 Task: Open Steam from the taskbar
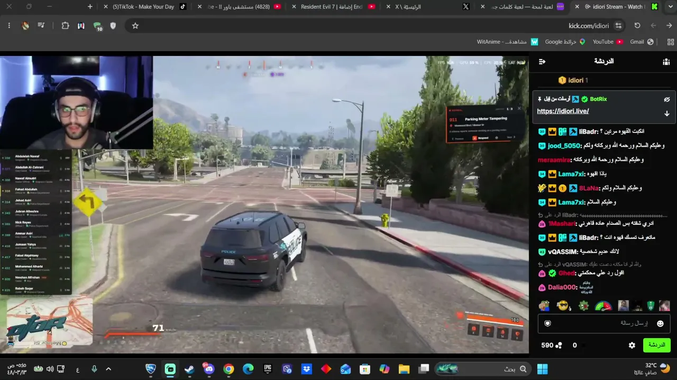point(189,369)
